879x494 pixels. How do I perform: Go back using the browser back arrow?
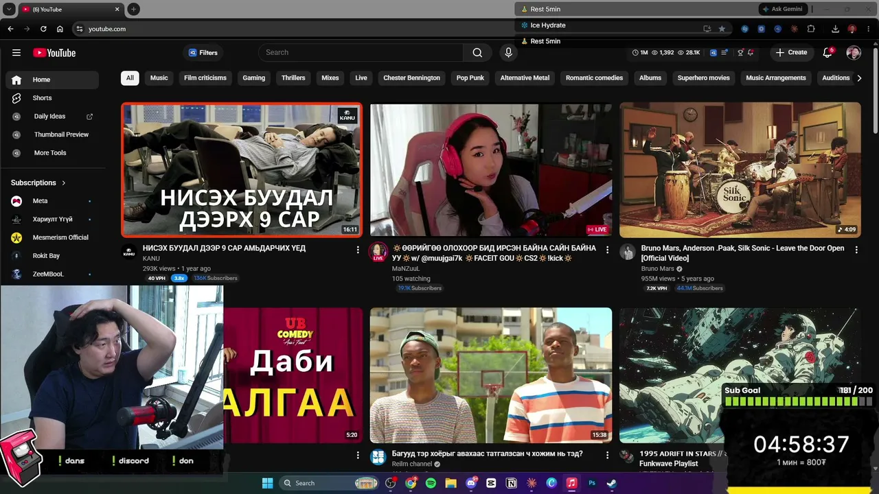click(10, 29)
